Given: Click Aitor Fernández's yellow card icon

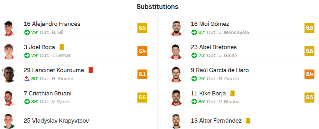Looking at the screenshot, I should coord(248,121).
